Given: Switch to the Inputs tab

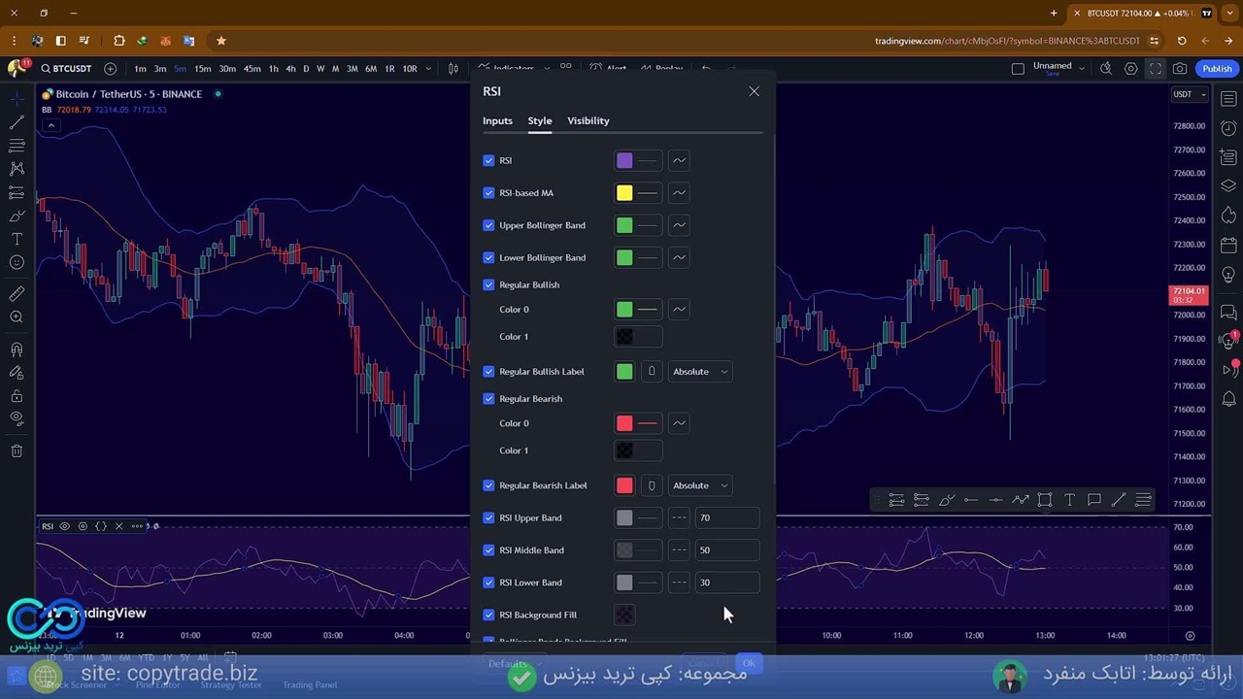Looking at the screenshot, I should 497,120.
